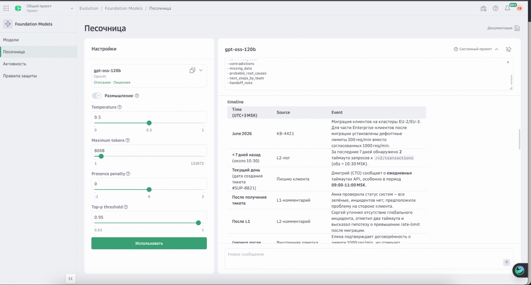This screenshot has width=531, height=285.
Task: Send message with the arrow-up icon
Action: pyautogui.click(x=506, y=262)
